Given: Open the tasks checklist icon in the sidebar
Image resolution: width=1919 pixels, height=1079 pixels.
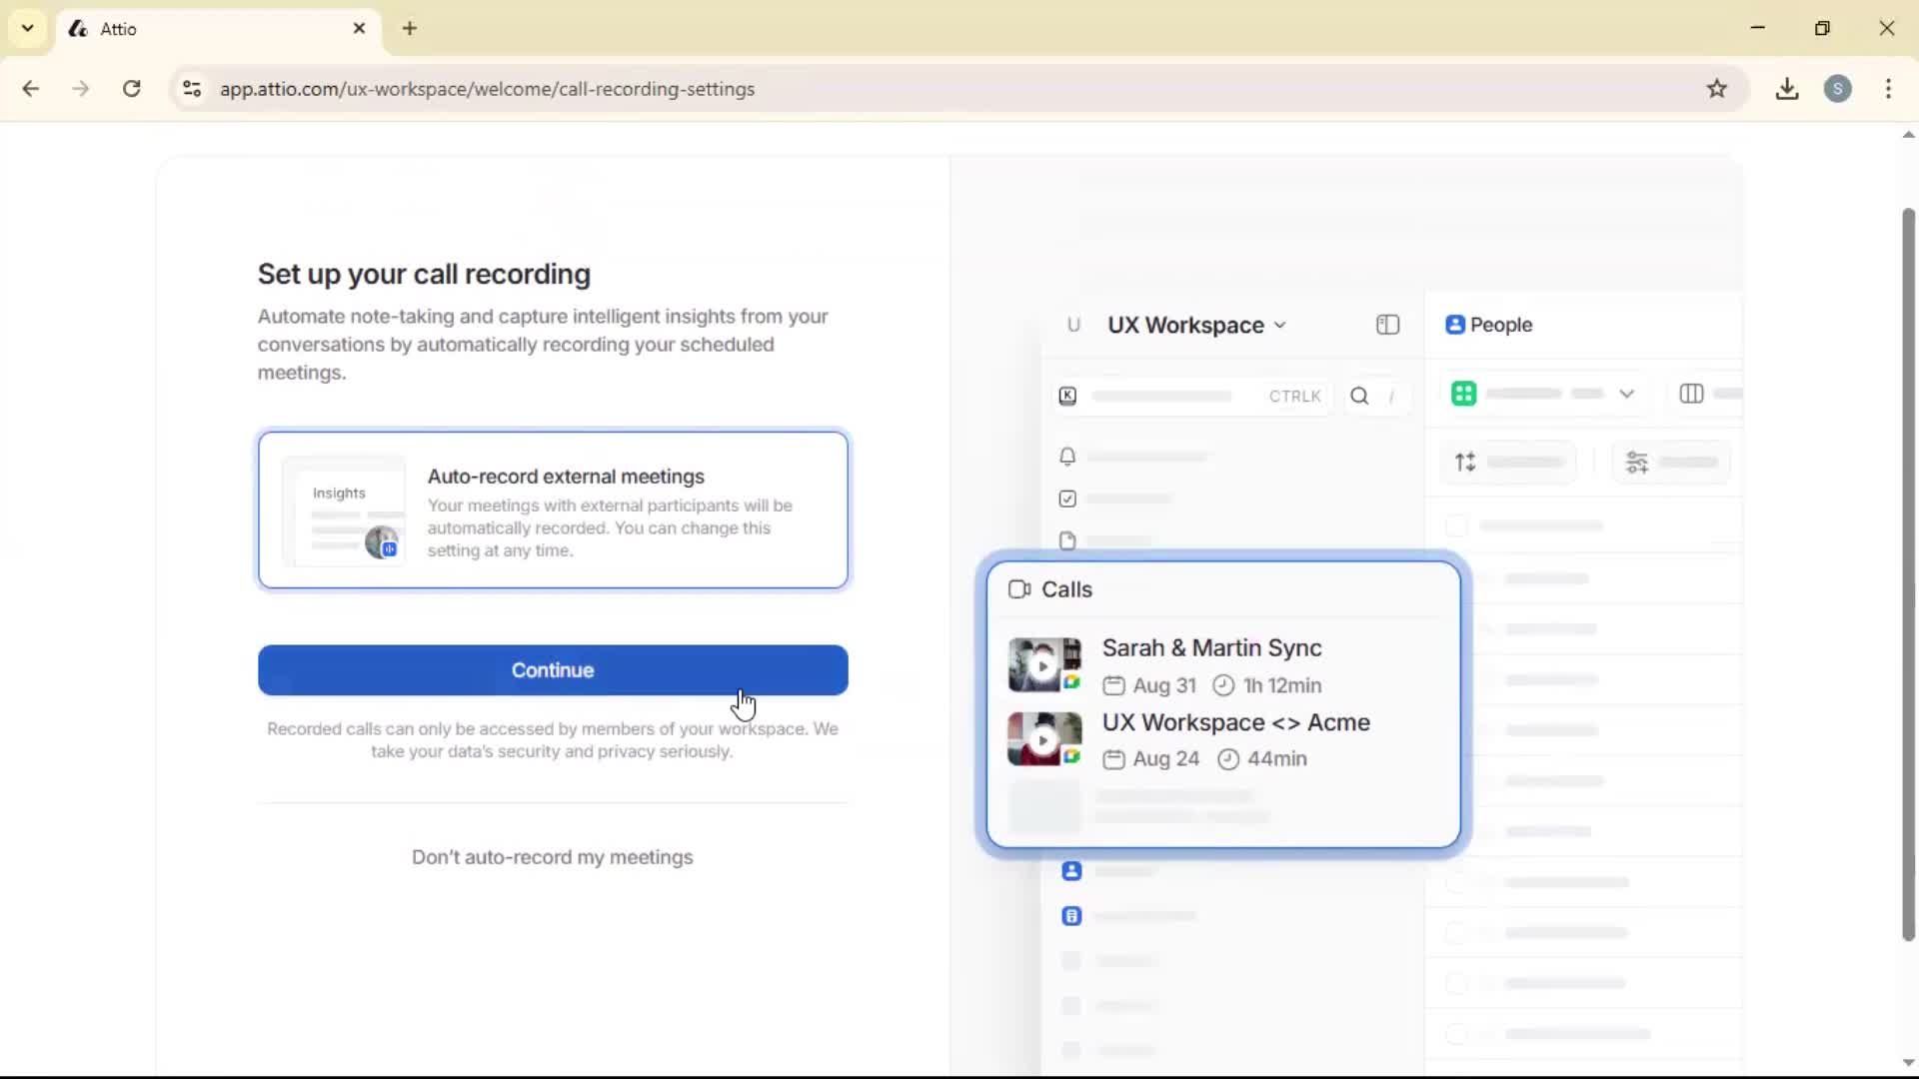Looking at the screenshot, I should coord(1066,499).
